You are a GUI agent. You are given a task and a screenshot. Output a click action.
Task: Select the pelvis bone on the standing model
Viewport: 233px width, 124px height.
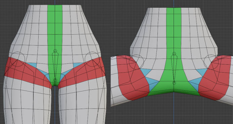(x=55, y=65)
